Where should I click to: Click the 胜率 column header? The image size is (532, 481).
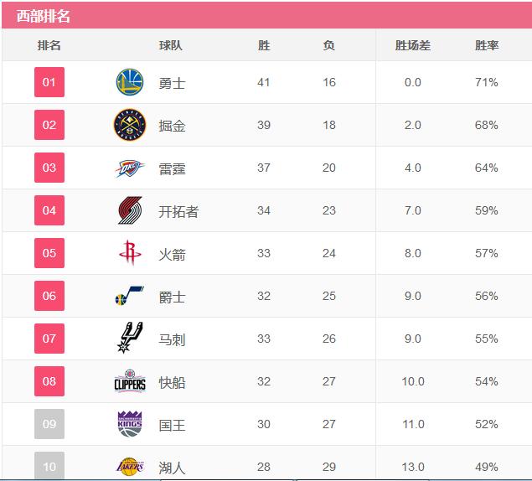point(487,45)
